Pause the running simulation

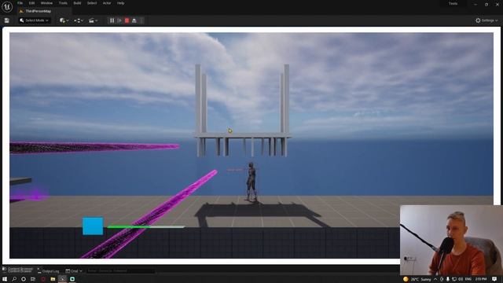[112, 20]
